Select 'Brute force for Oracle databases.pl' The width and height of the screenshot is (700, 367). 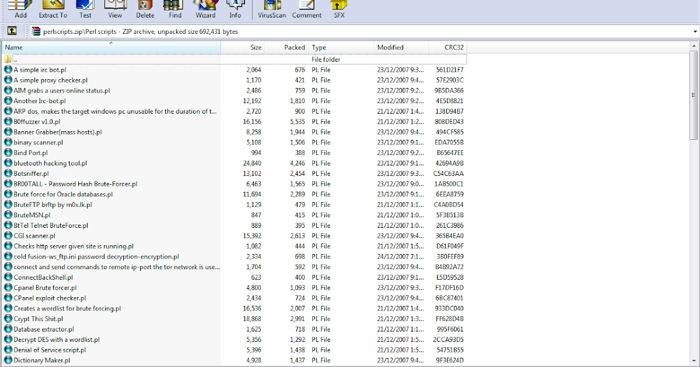point(63,195)
